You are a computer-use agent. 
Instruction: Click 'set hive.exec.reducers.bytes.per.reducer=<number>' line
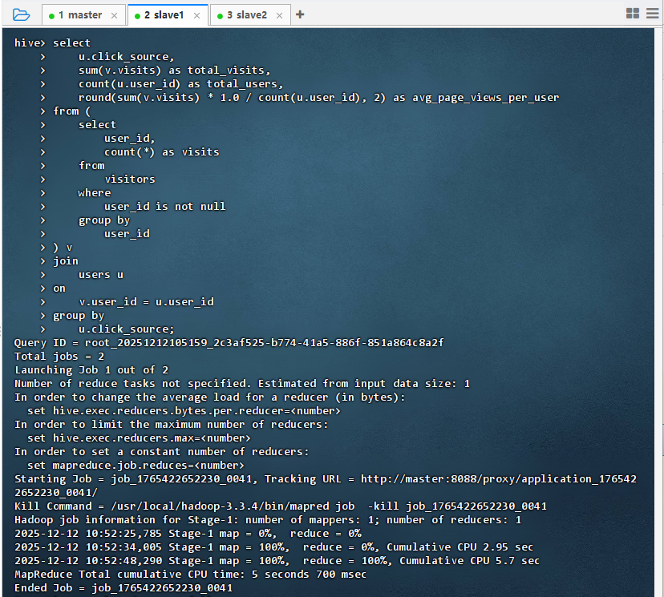coord(184,411)
